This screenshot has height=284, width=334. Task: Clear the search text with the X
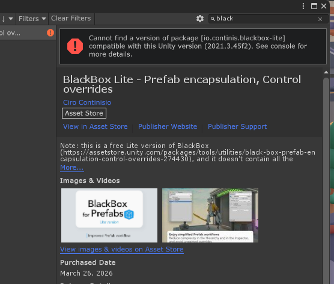(320, 19)
